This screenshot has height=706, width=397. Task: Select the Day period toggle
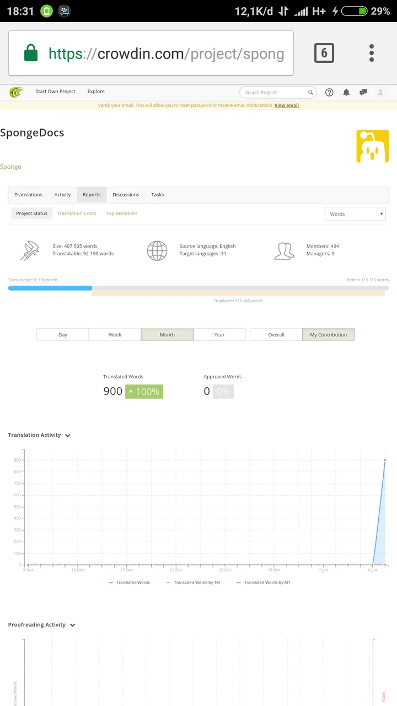pos(63,335)
